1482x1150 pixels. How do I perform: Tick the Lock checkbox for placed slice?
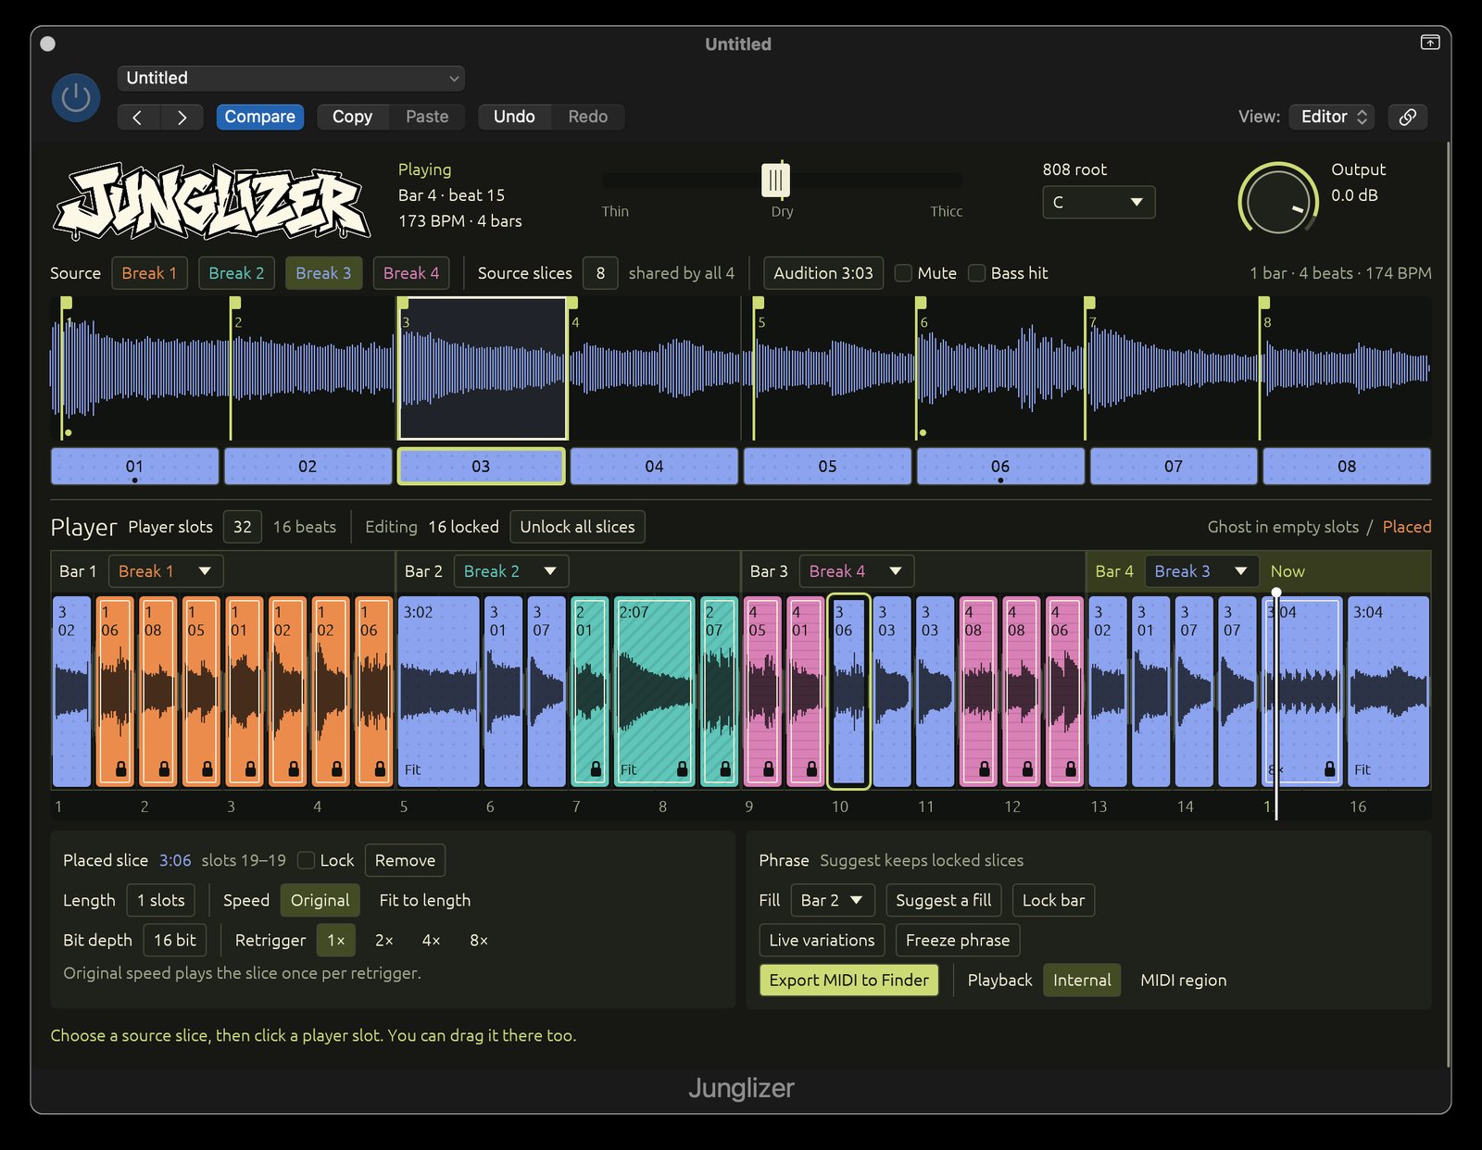306,860
